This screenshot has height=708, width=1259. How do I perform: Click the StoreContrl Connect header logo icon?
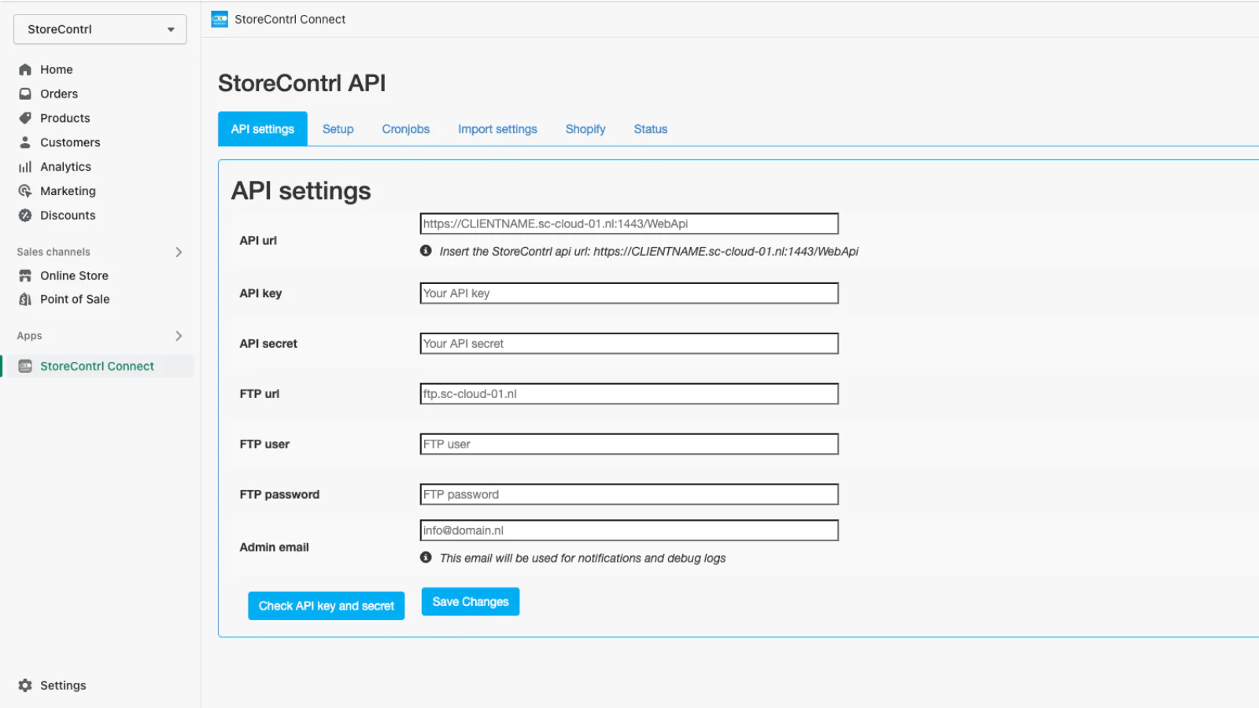(x=220, y=19)
